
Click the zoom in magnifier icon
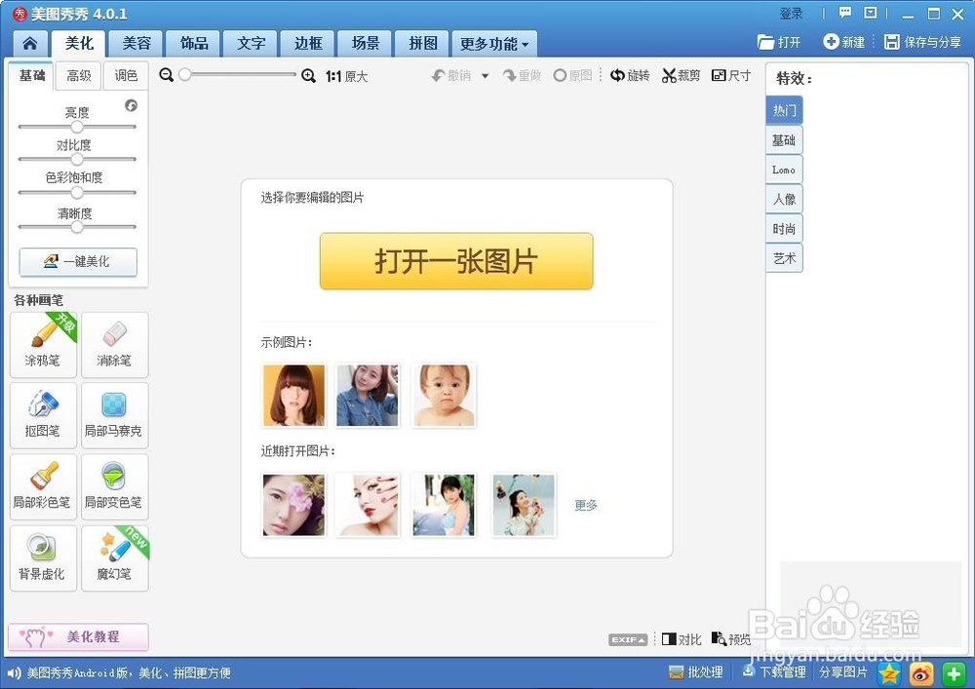tap(308, 76)
